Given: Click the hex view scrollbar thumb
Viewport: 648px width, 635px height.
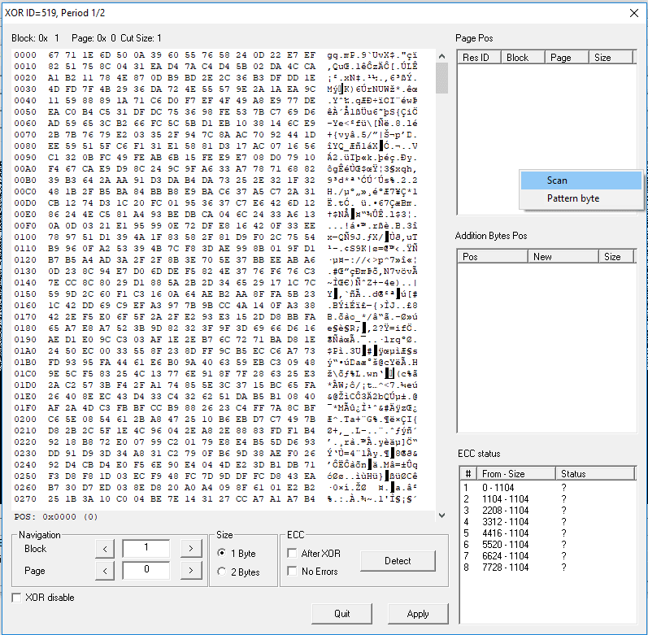Looking at the screenshot, I should pyautogui.click(x=441, y=78).
